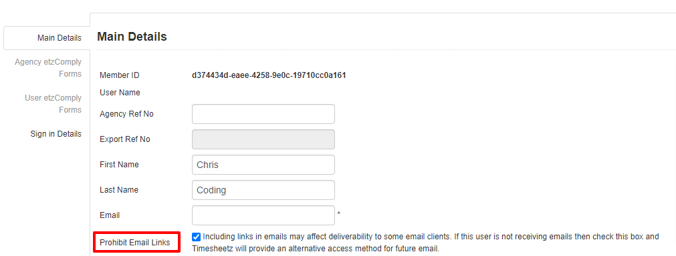The height and width of the screenshot is (256, 676).
Task: Click the First Name field containing Chris
Action: [263, 165]
